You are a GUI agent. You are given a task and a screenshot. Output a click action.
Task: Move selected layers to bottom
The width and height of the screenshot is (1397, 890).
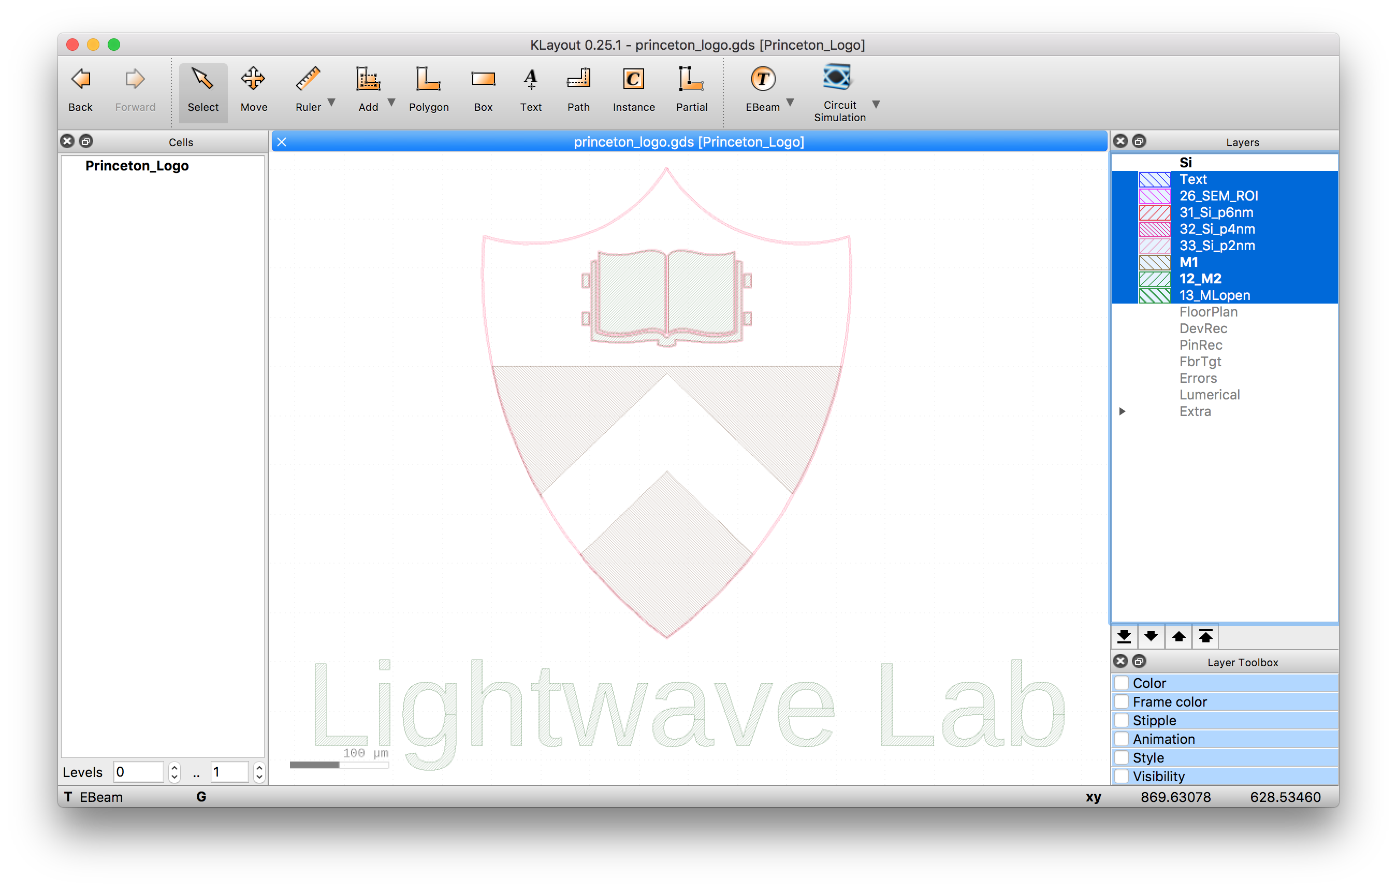[1124, 637]
